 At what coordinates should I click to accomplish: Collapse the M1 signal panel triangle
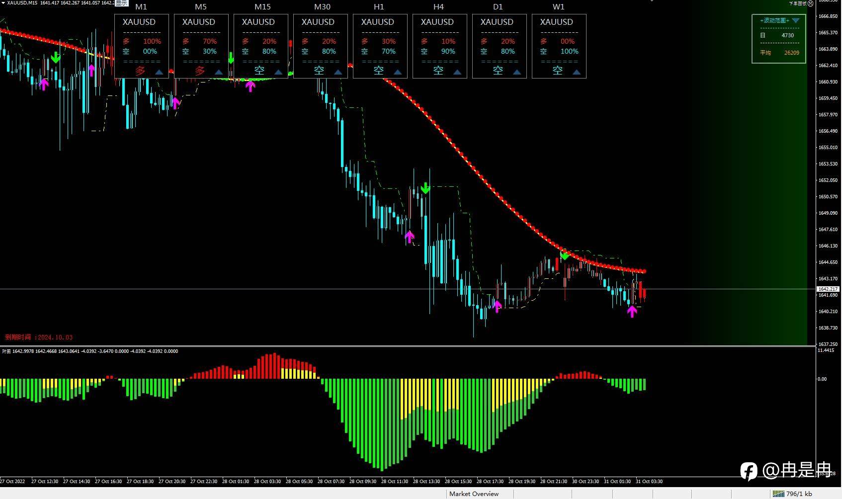pyautogui.click(x=159, y=72)
